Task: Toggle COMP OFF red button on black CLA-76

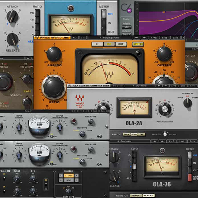Action: pyautogui.click(x=190, y=178)
